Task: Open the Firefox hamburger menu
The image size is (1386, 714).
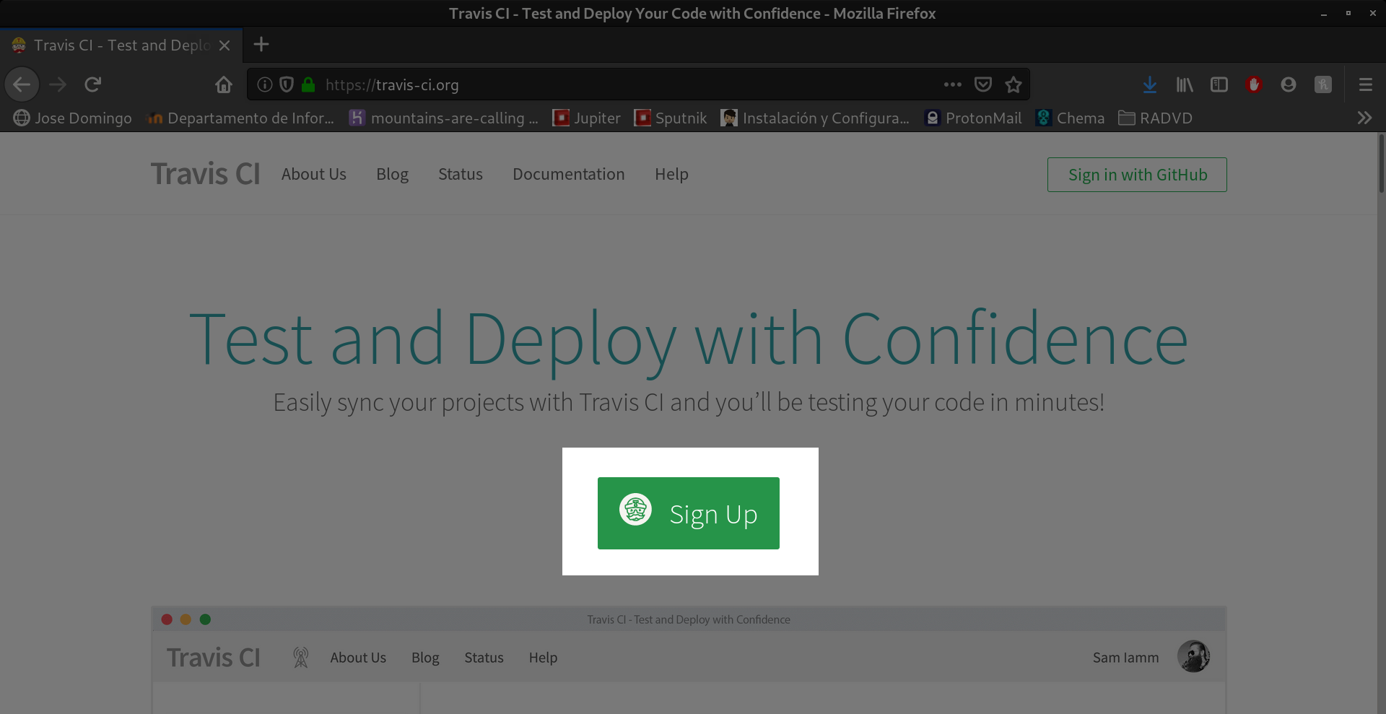Action: [1365, 84]
